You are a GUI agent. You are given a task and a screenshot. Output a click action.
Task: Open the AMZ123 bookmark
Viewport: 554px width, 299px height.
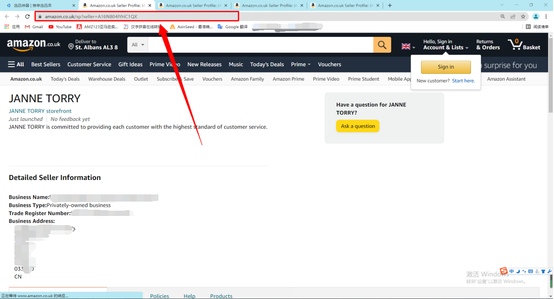click(x=97, y=27)
